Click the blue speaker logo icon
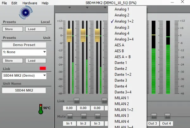Image resolution: width=190 pixels, height=128 pixels. (26, 12)
